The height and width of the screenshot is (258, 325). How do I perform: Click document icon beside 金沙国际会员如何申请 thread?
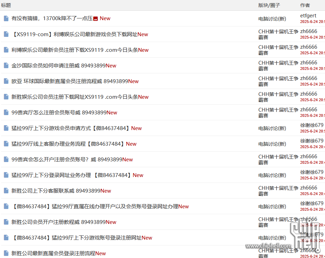[x=6, y=65]
